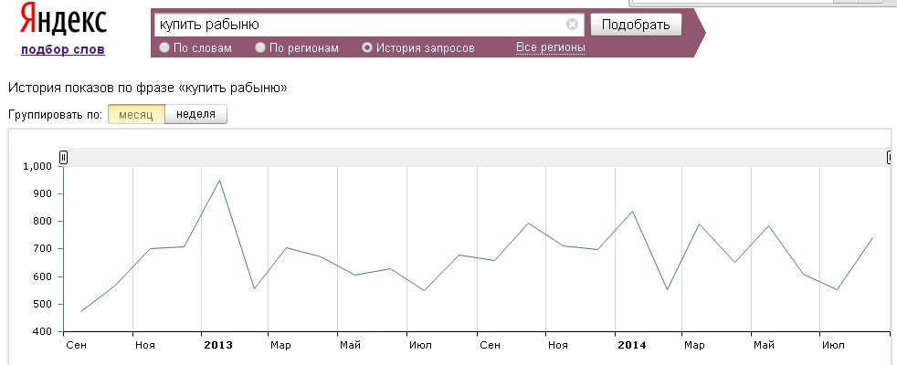Click the last Июл label on the axis
897x365 pixels.
point(833,345)
